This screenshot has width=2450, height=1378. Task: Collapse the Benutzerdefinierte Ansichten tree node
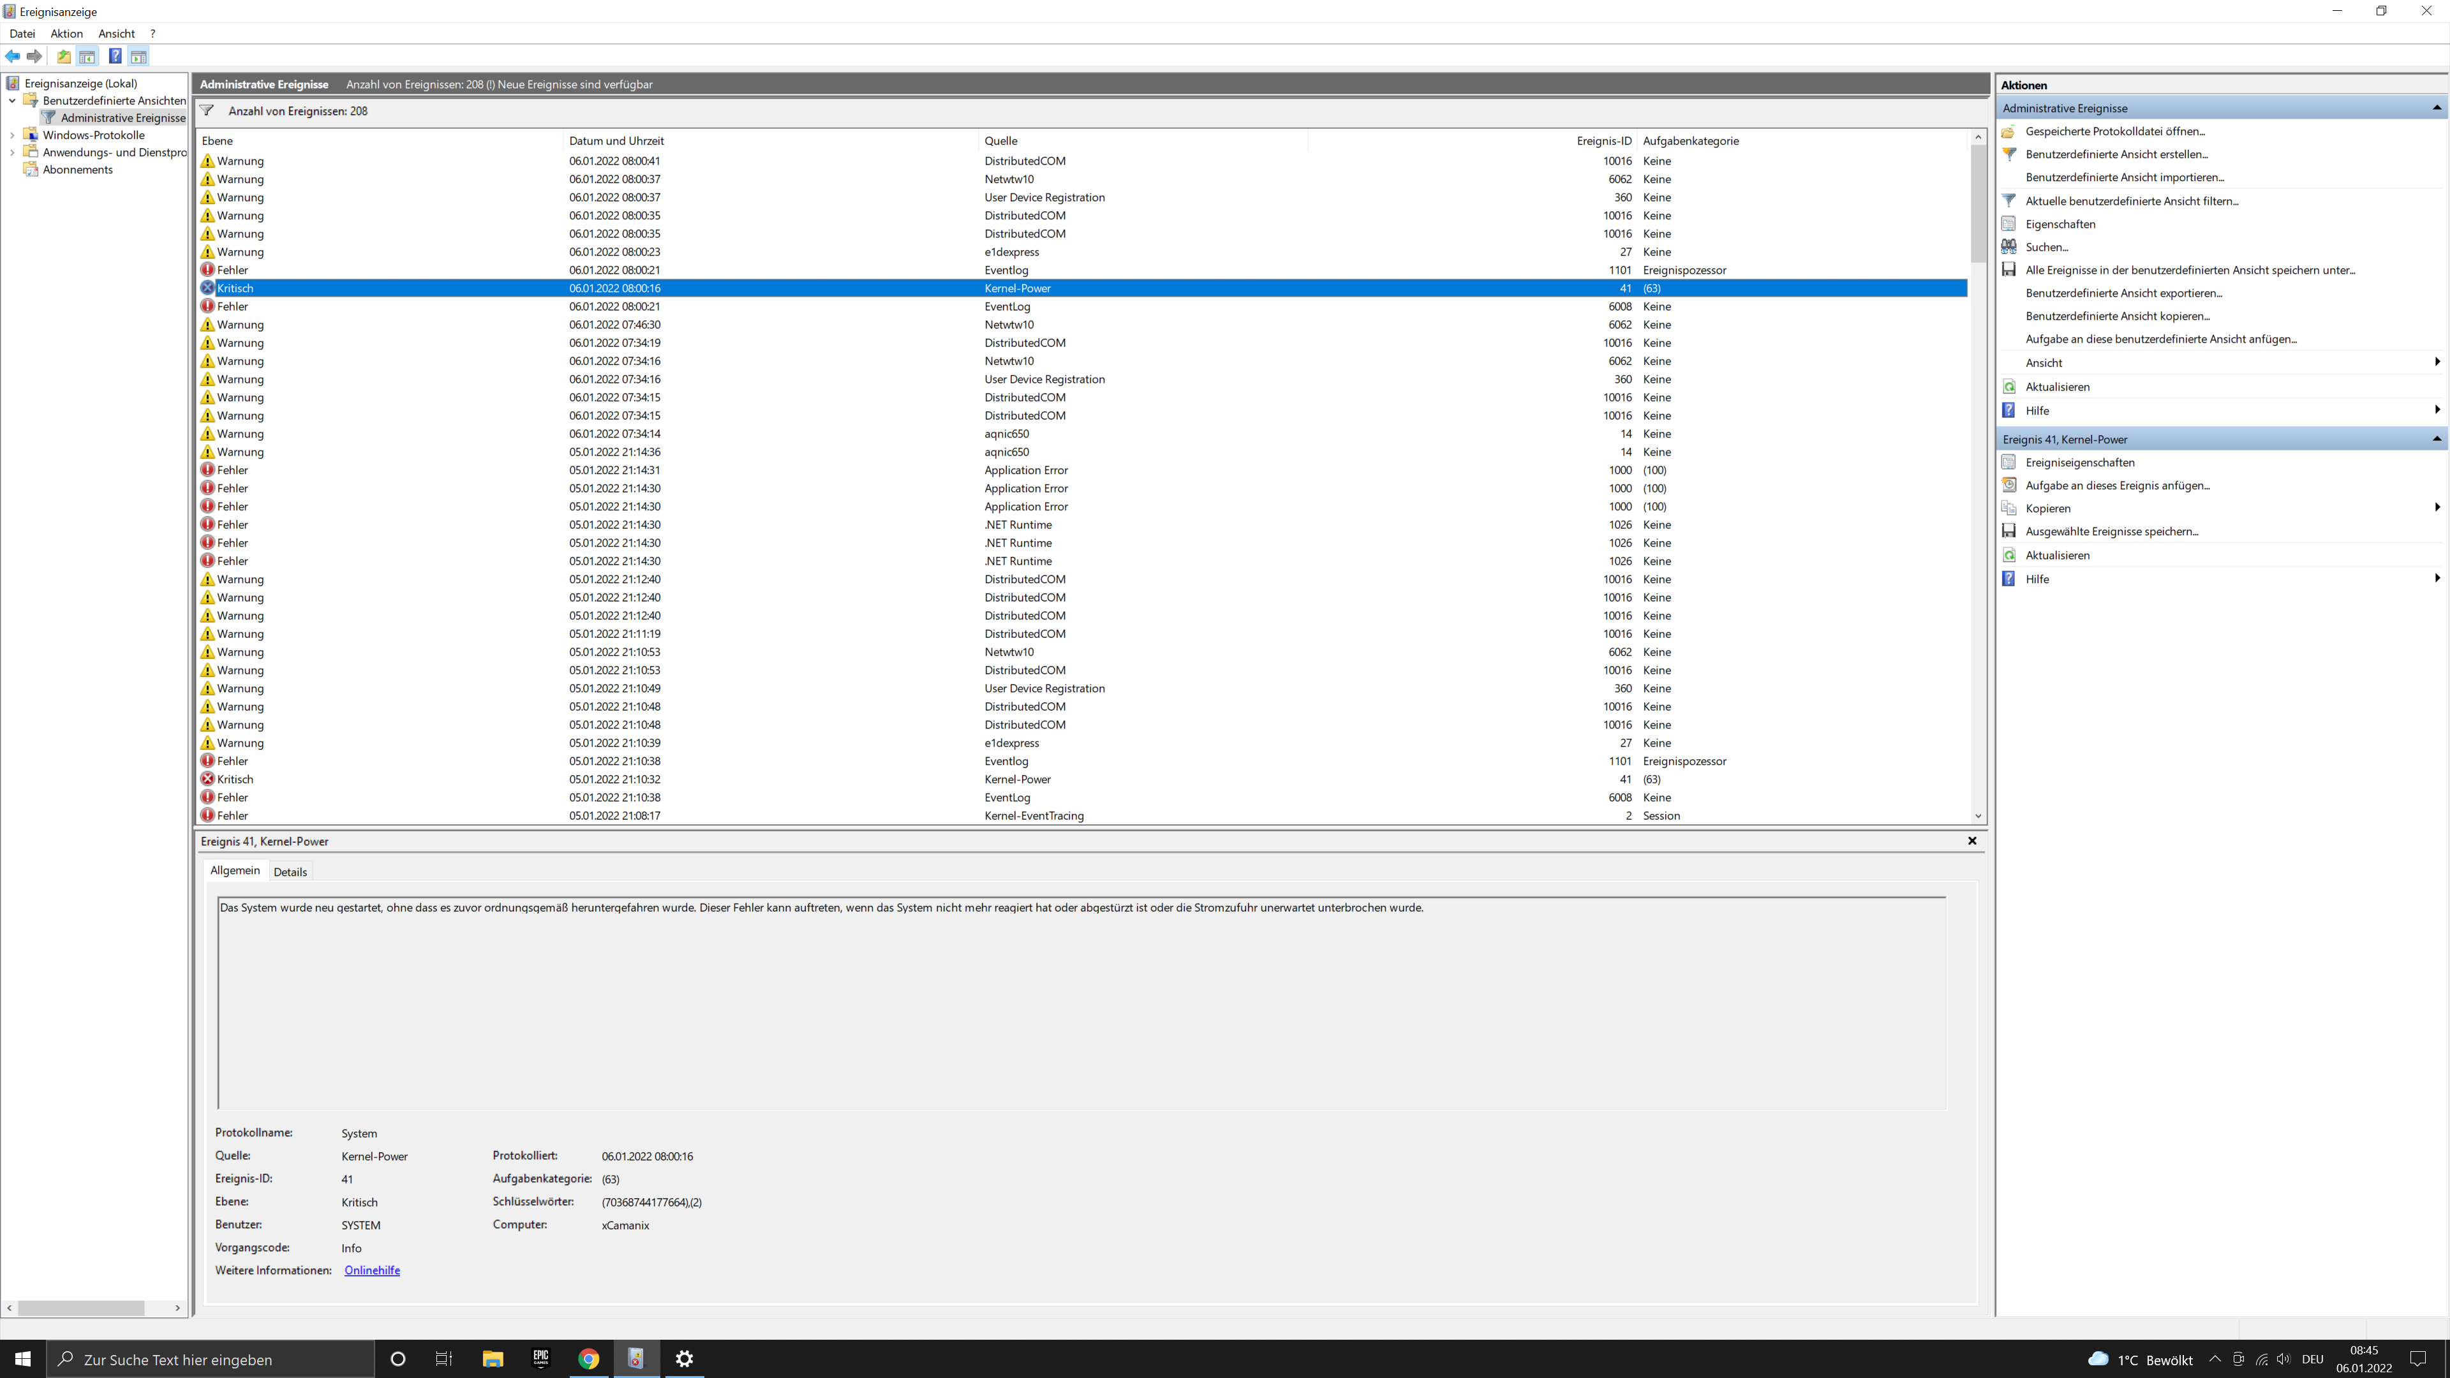coord(12,101)
